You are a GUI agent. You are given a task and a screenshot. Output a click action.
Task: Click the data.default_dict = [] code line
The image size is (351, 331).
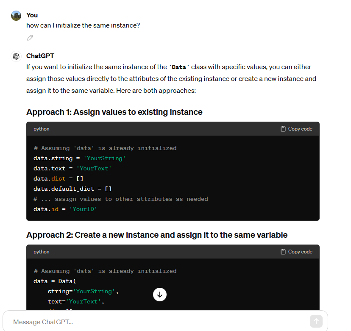coord(72,189)
